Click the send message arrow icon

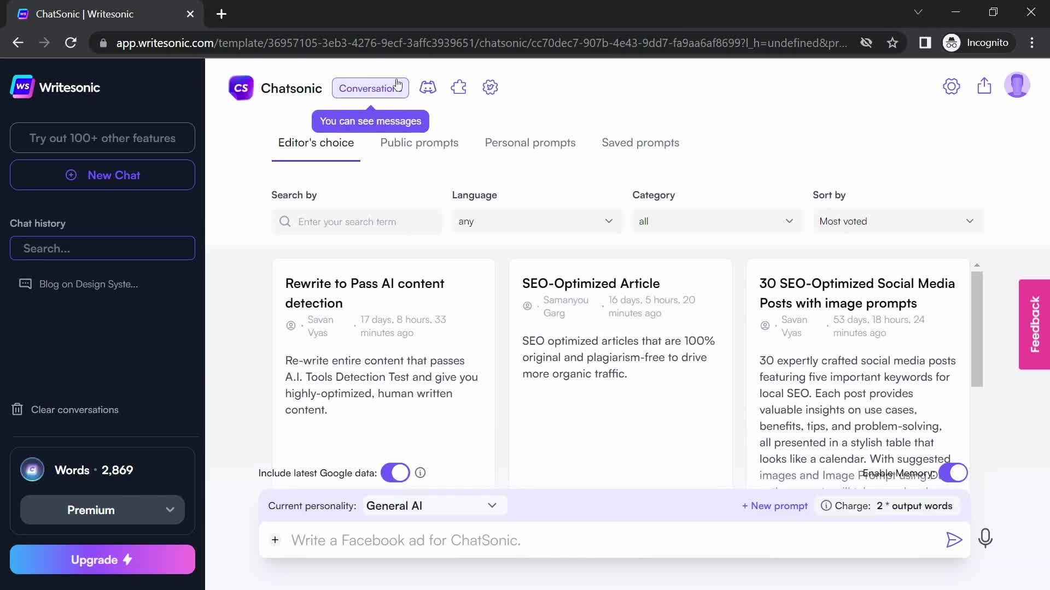(953, 540)
